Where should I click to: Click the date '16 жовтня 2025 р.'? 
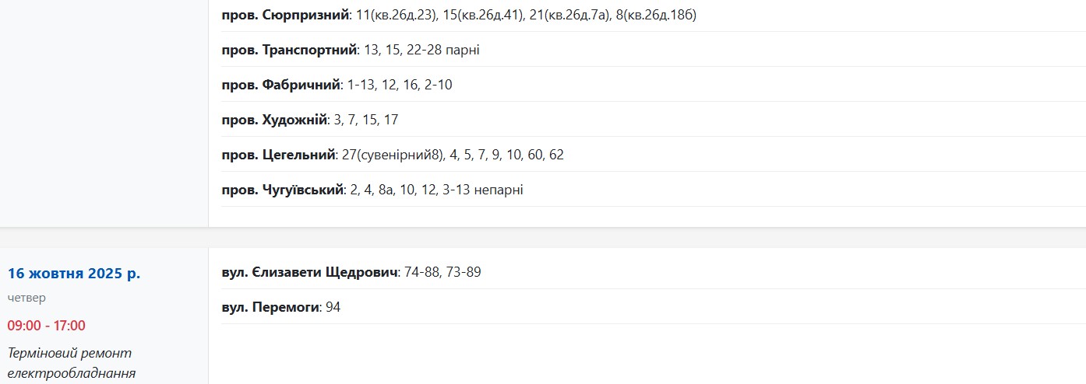[x=74, y=274]
